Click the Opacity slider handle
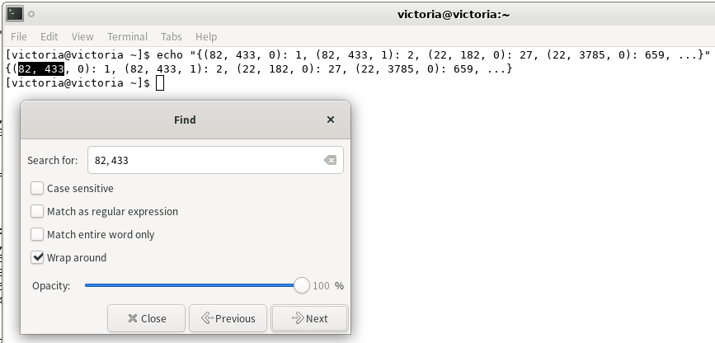This screenshot has height=343, width=715. point(301,285)
